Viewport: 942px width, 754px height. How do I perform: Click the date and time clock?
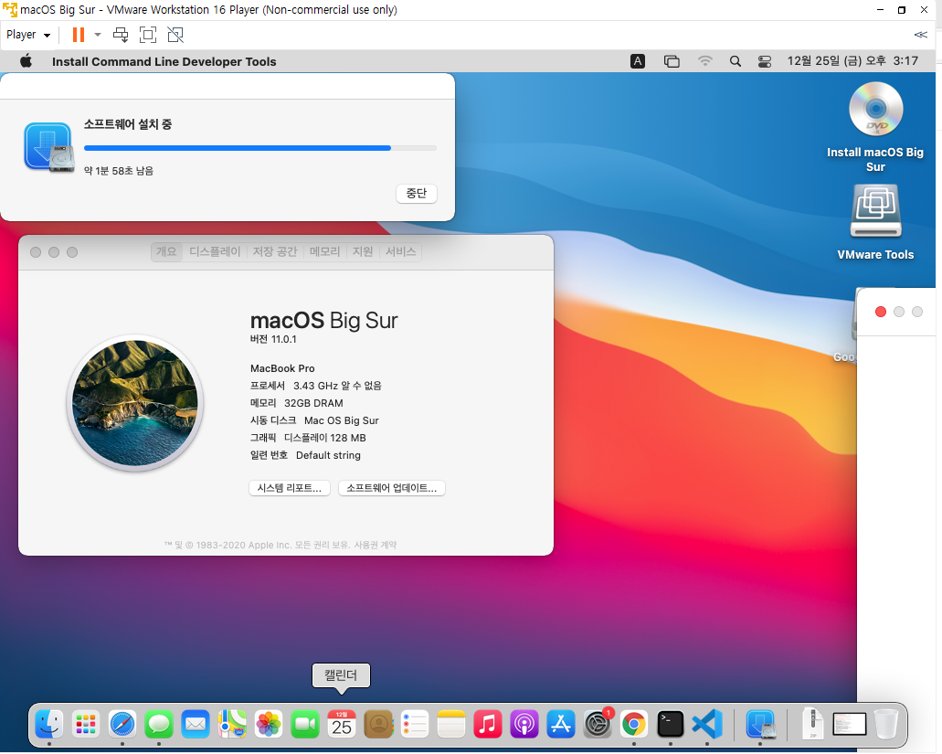click(x=852, y=61)
